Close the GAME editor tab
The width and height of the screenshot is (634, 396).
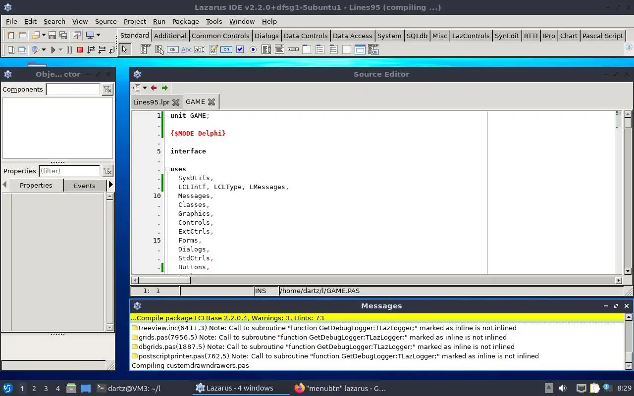tap(211, 102)
